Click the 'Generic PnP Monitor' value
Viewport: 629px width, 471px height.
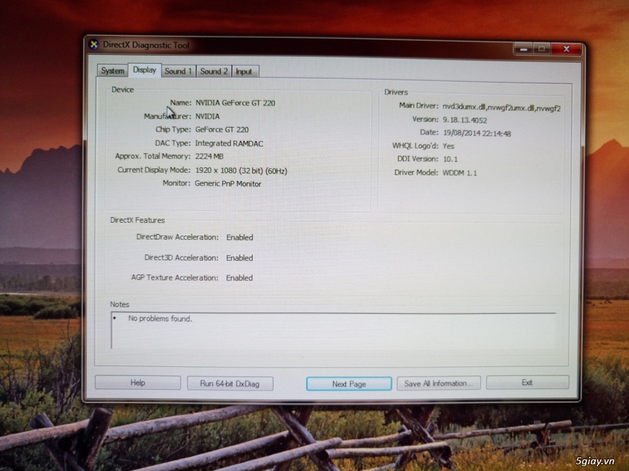coord(228,184)
